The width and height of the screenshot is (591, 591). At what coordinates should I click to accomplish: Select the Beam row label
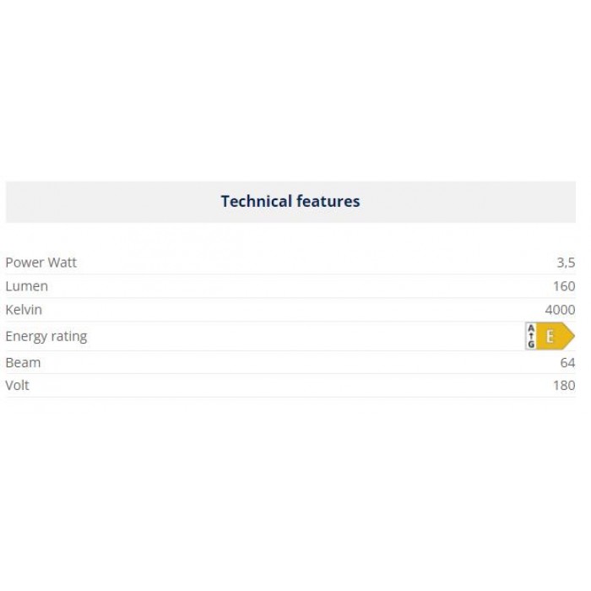(23, 362)
